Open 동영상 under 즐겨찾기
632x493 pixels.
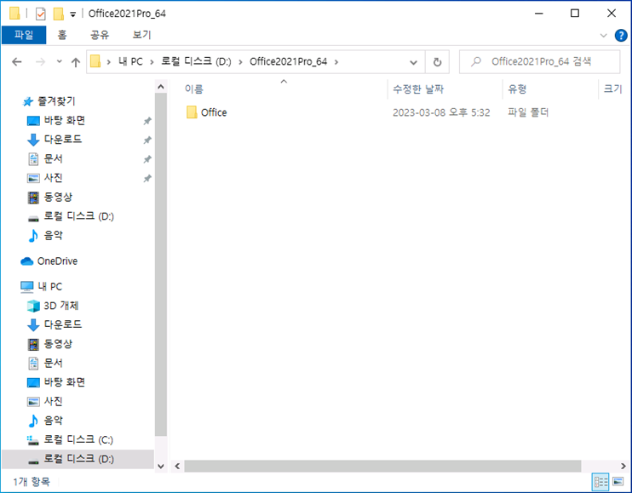tap(58, 197)
